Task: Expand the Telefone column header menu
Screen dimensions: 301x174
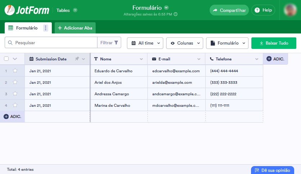Action: tap(257, 59)
